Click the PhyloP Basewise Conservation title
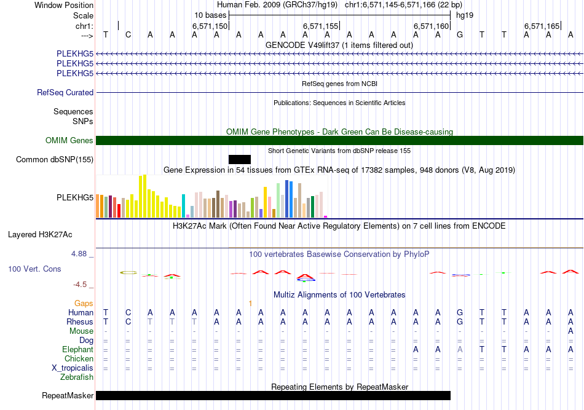The width and height of the screenshot is (584, 410). [339, 254]
